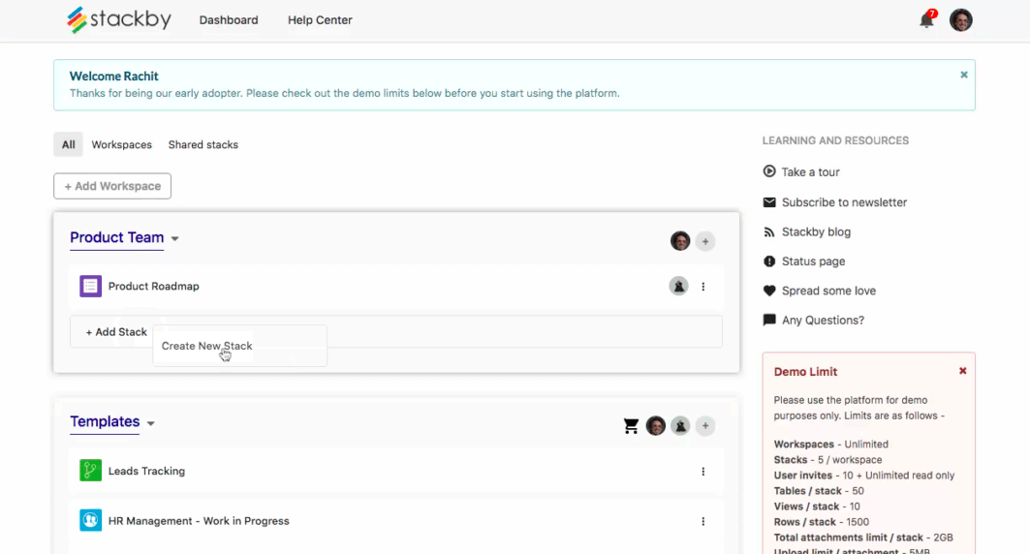Open Product Roadmap three-dot options menu
The width and height of the screenshot is (1030, 554).
[x=702, y=287]
